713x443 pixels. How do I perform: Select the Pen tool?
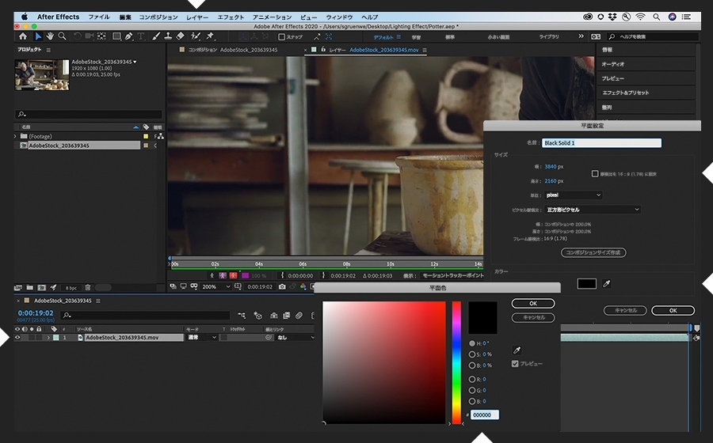tap(129, 36)
